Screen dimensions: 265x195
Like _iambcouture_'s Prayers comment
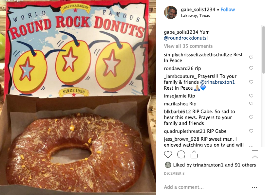tap(251, 82)
